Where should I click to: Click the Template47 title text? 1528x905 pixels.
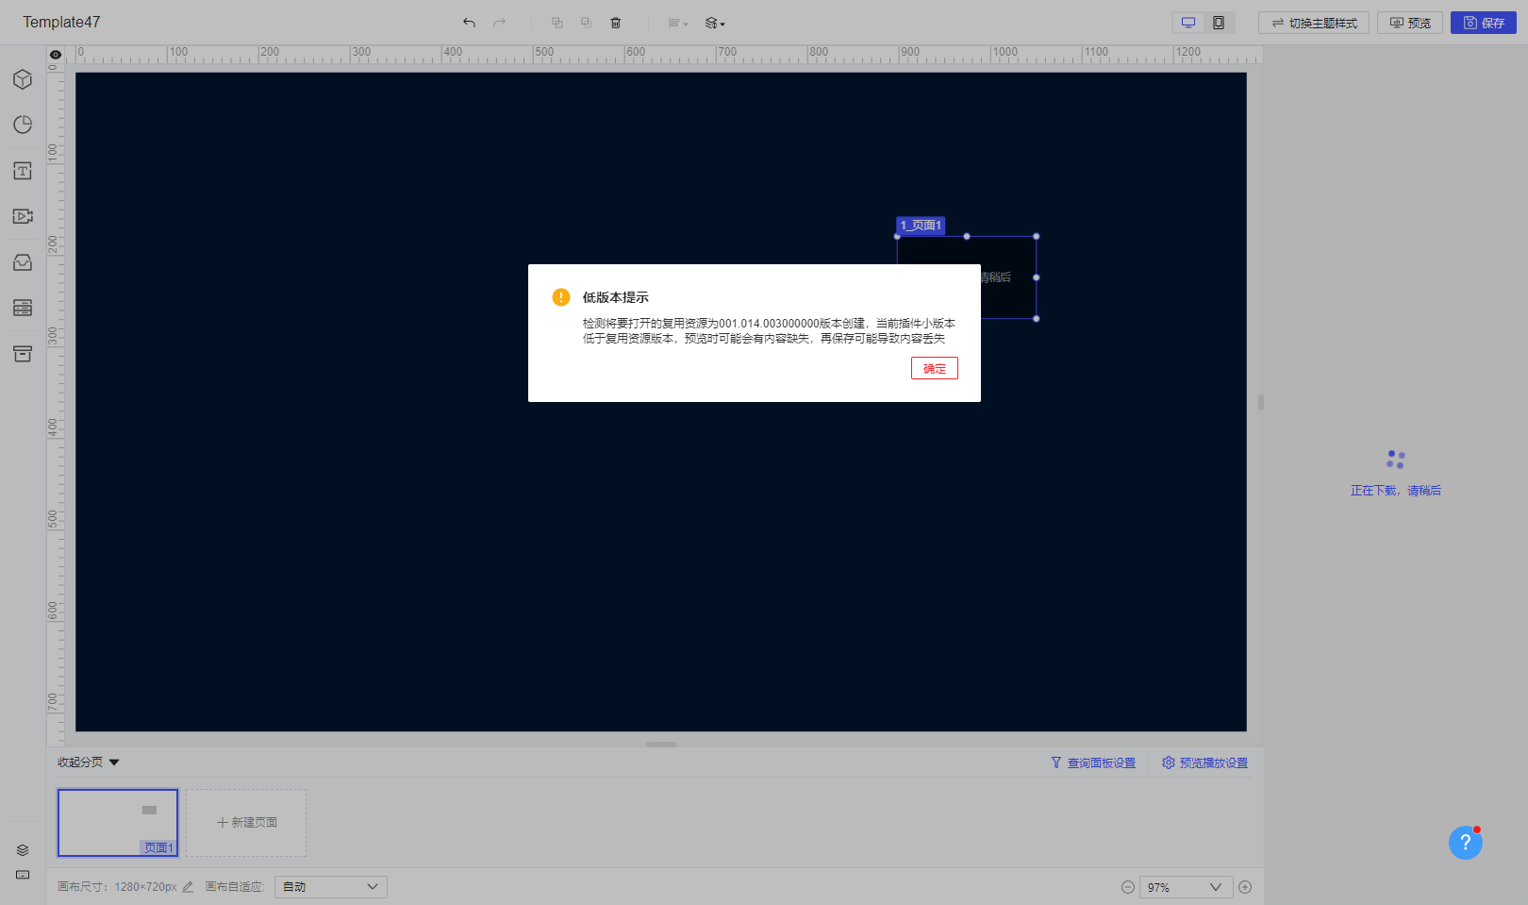pyautogui.click(x=61, y=23)
